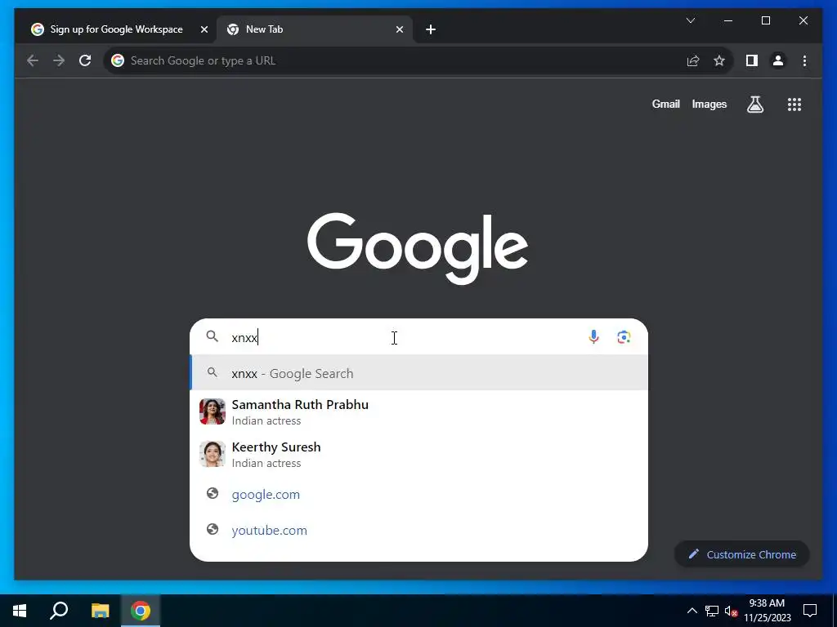837x627 pixels.
Task: Start voice search with the microphone
Action: point(593,337)
